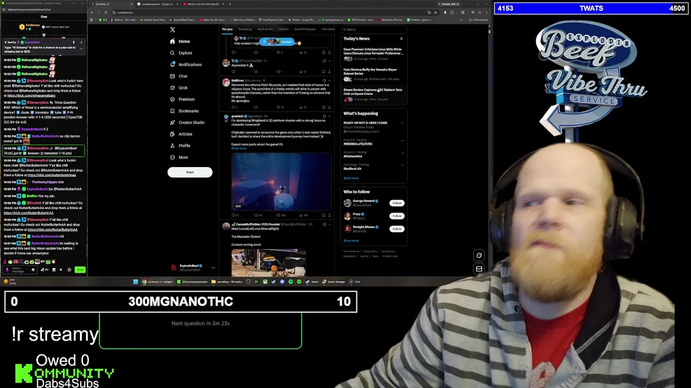Screen dimensions: 691x388
Task: Click the X logo icon
Action: tap(173, 30)
